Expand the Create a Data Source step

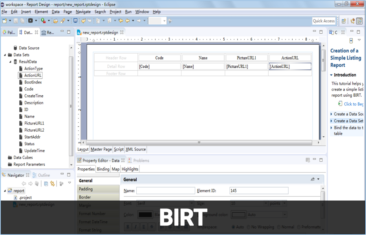[331, 114]
